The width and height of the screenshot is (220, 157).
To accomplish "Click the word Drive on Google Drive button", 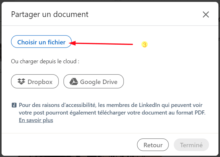I will 110,82.
